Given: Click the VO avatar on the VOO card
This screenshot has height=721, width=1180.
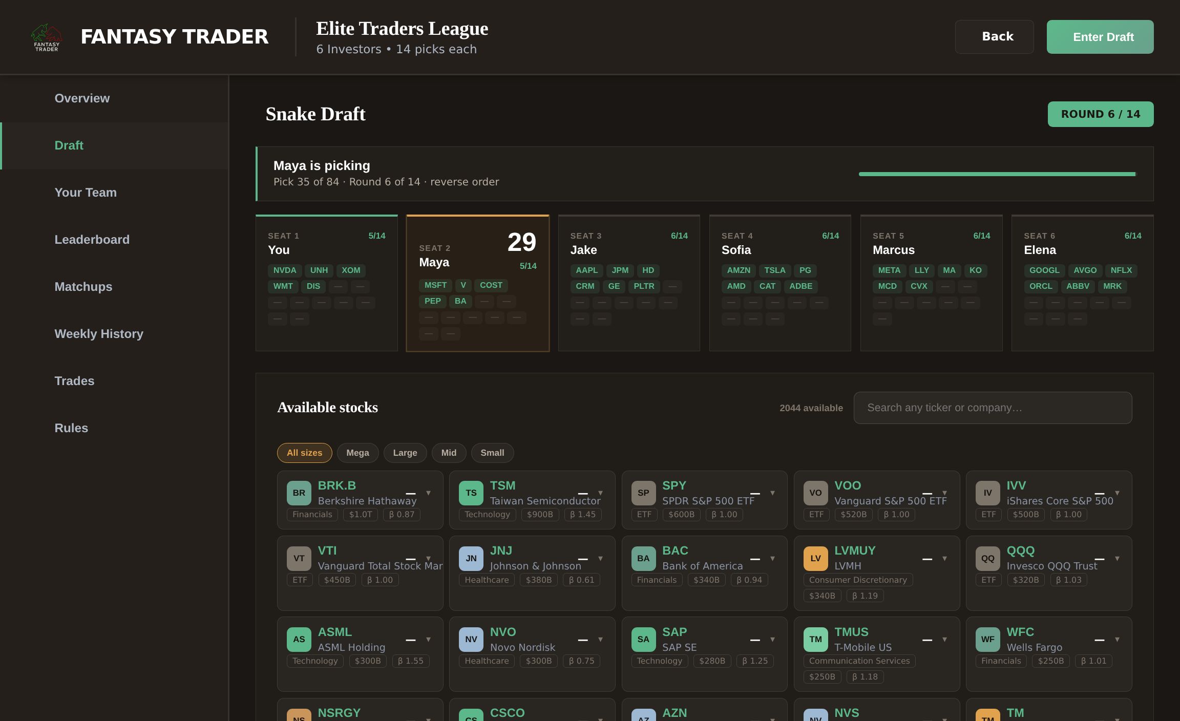Looking at the screenshot, I should [816, 493].
